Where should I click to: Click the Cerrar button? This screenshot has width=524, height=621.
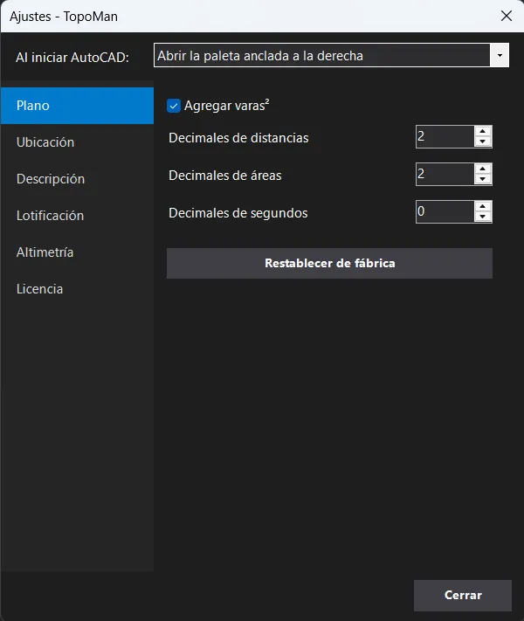pos(463,596)
